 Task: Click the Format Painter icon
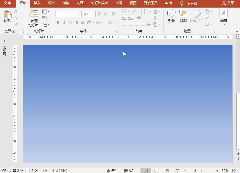tap(17, 24)
